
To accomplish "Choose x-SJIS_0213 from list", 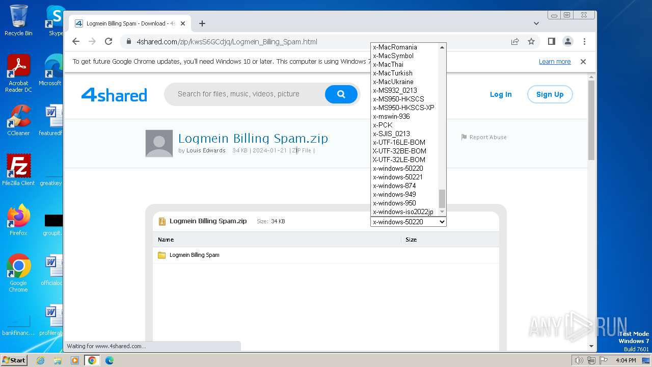I will click(404, 134).
